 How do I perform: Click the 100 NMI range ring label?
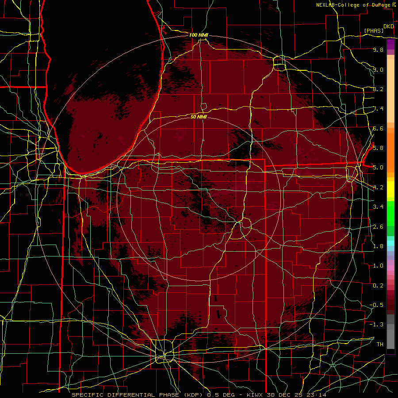(199, 35)
